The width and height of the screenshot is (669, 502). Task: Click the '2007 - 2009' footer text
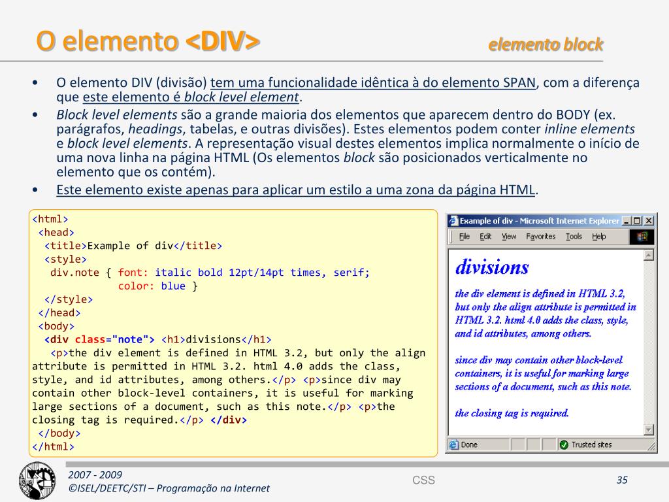point(95,475)
